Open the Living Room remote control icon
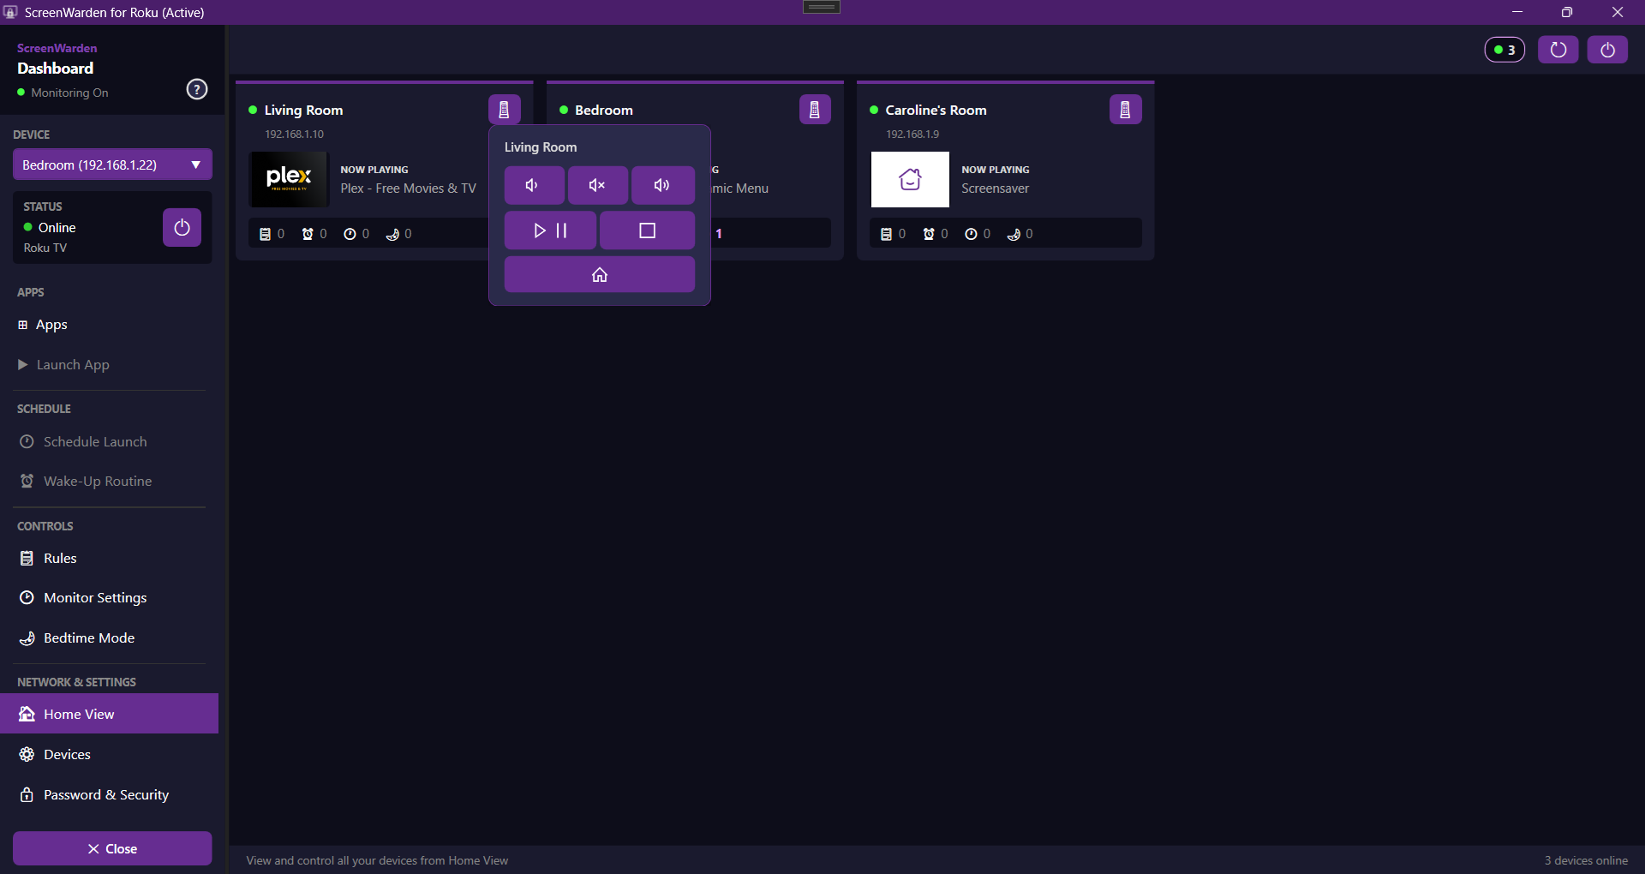The width and height of the screenshot is (1645, 874). [x=504, y=110]
